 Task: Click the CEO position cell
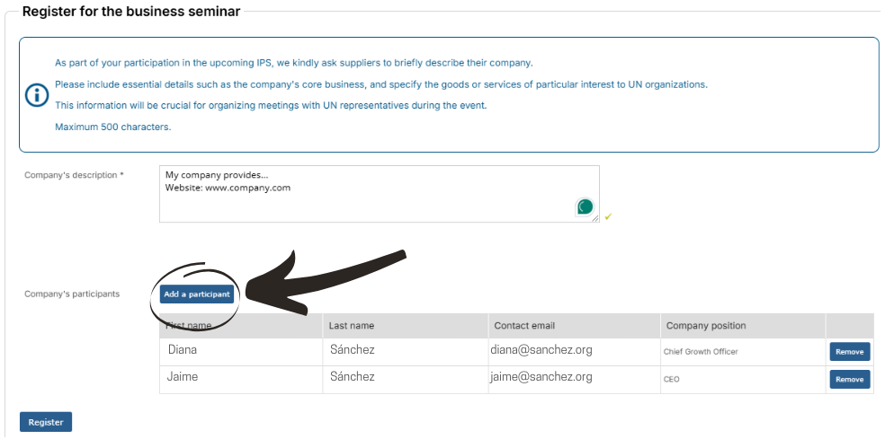coord(743,379)
